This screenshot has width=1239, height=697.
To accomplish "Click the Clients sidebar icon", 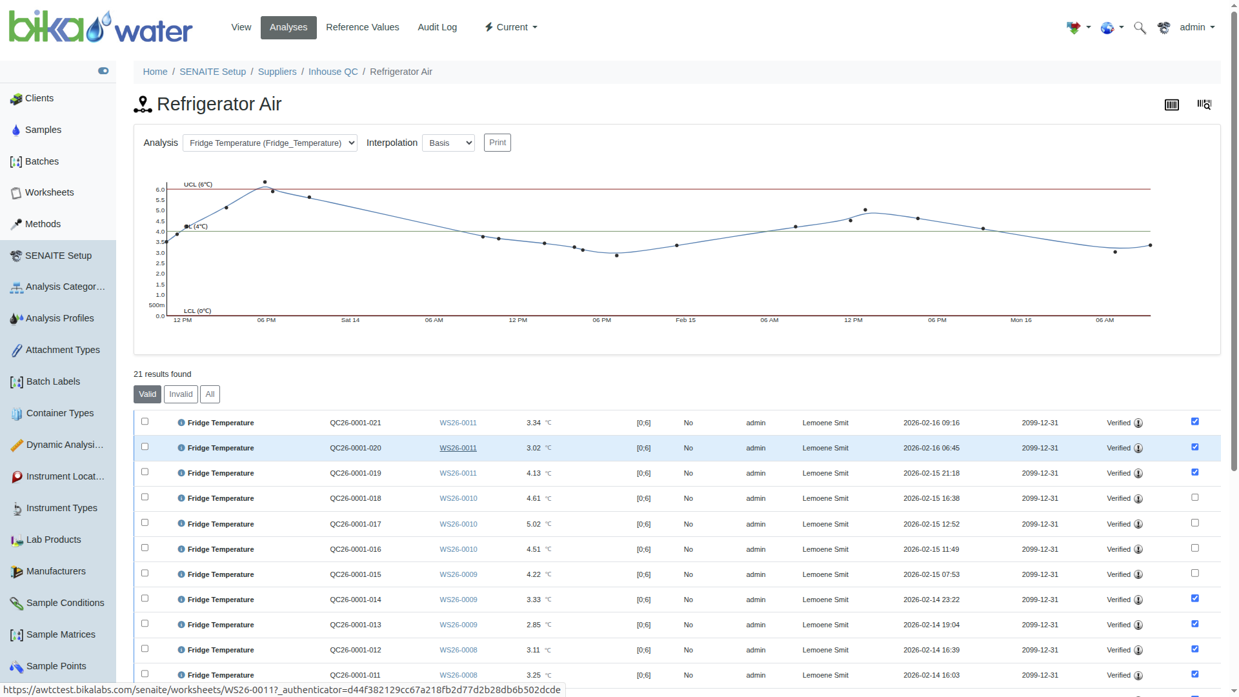I will (x=16, y=99).
